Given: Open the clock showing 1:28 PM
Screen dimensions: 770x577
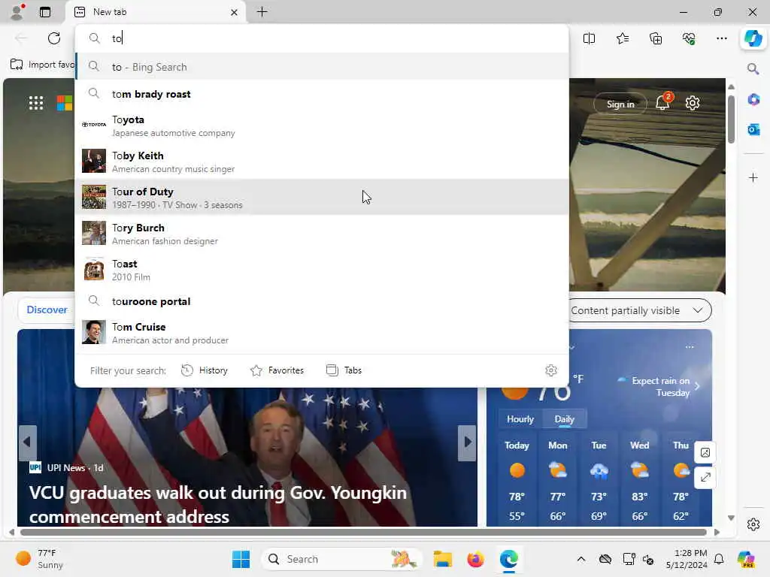Looking at the screenshot, I should 687,559.
